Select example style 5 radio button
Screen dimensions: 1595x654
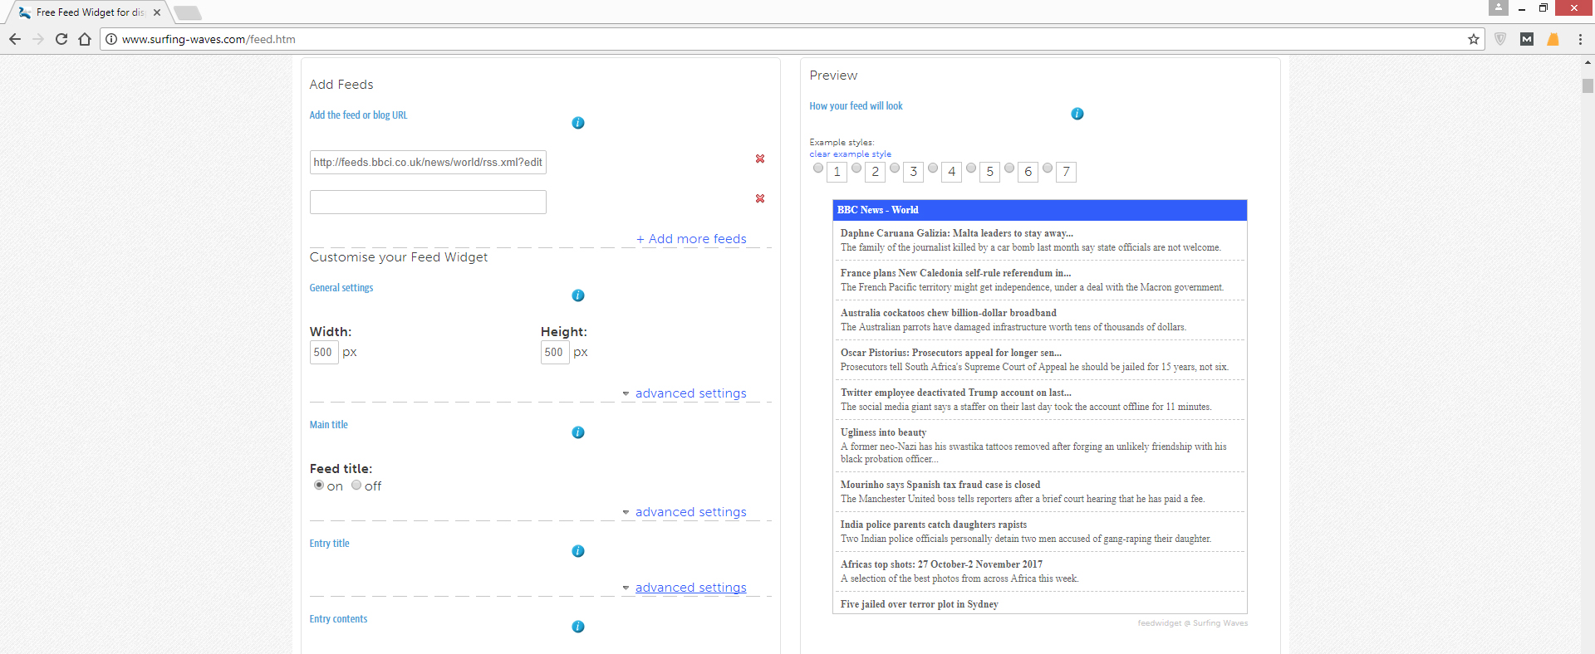[971, 168]
